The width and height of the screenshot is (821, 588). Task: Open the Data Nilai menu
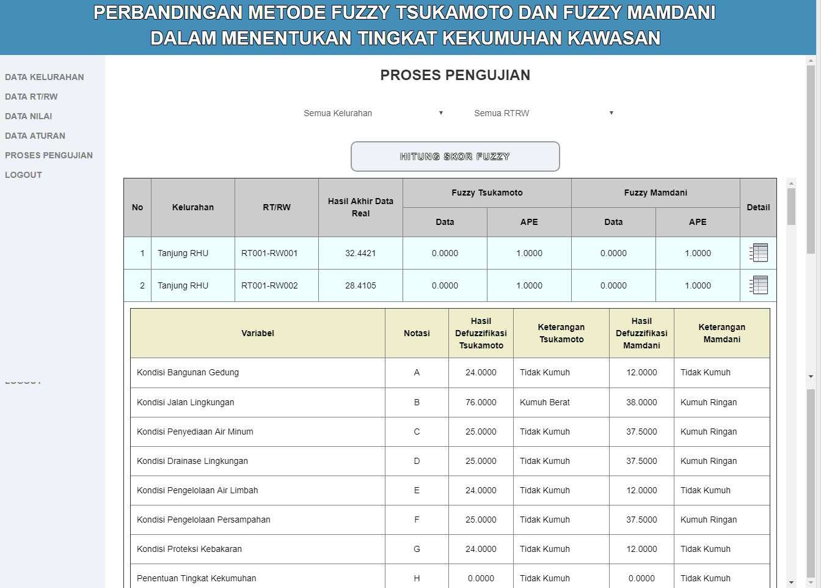[29, 116]
